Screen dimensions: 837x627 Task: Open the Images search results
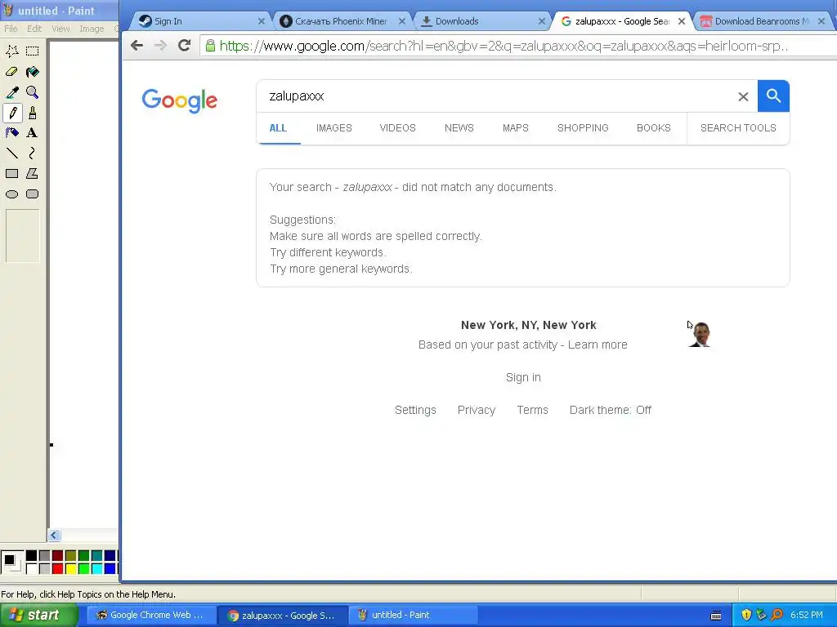pos(334,128)
